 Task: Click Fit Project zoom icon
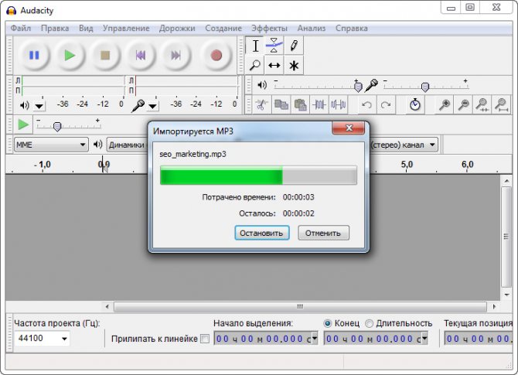click(x=502, y=104)
